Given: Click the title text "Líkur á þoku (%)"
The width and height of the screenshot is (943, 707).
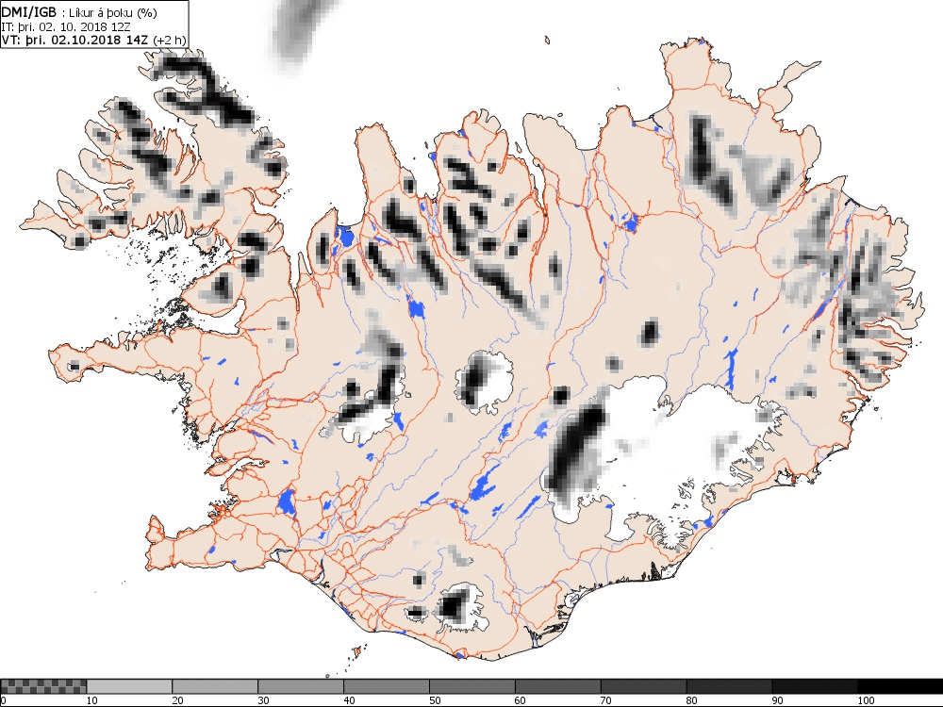Looking at the screenshot, I should point(113,12).
